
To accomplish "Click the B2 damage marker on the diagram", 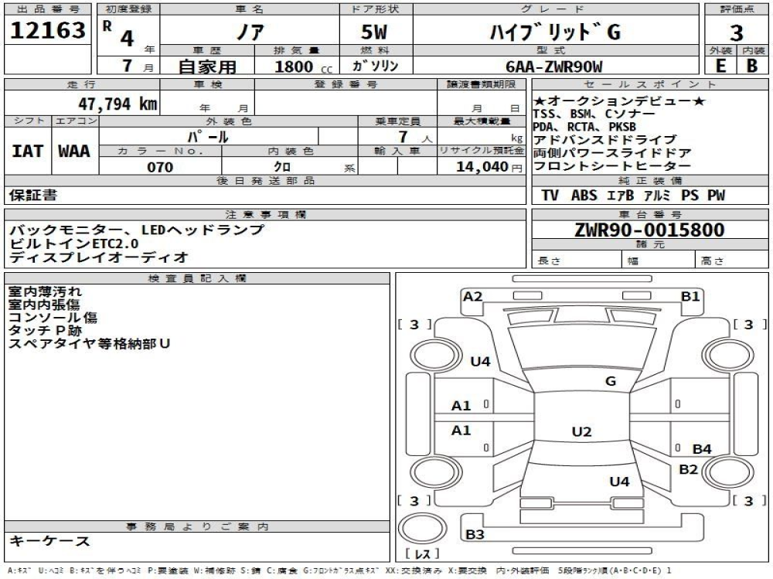I will pyautogui.click(x=688, y=468).
